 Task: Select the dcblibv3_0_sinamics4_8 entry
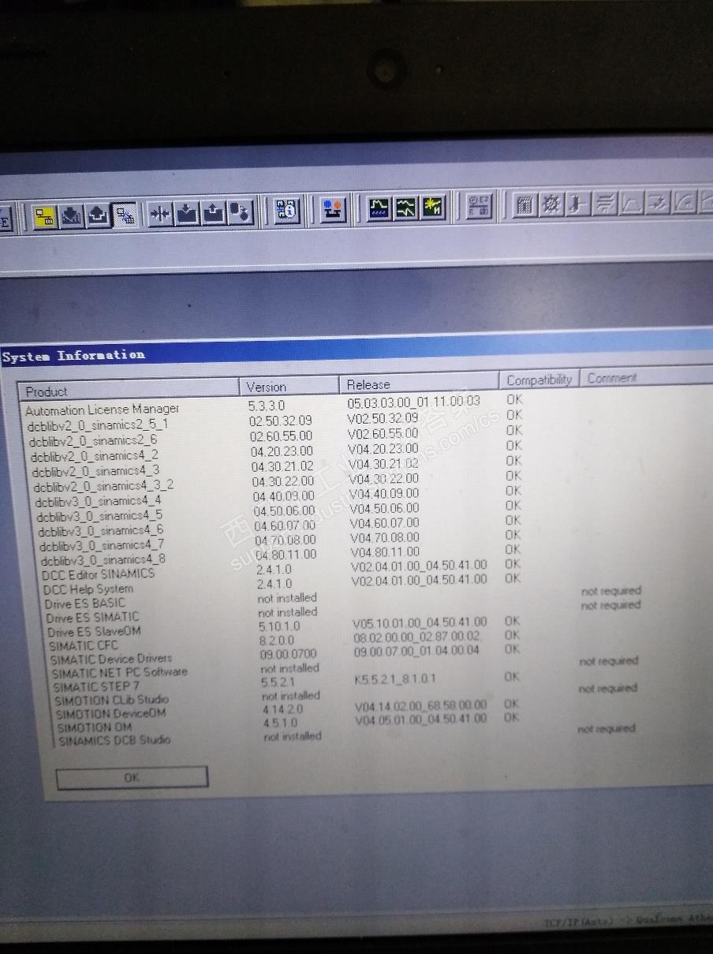coord(103,560)
